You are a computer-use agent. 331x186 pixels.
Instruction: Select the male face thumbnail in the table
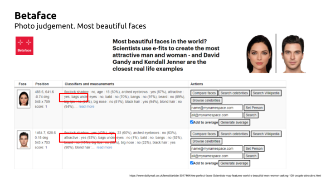point(23,139)
